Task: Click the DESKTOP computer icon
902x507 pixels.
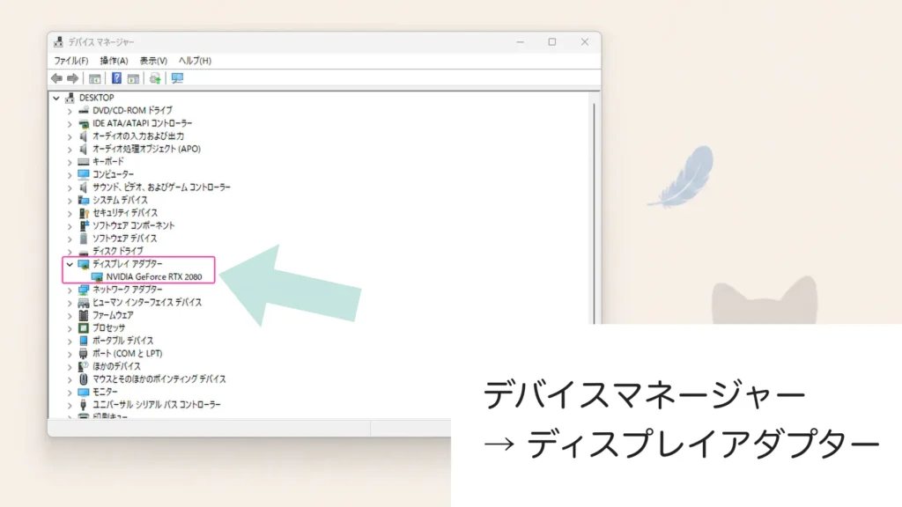Action: click(x=70, y=98)
